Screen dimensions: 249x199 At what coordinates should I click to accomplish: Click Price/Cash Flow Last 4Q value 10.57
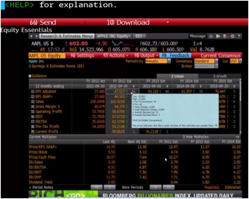pos(111,157)
